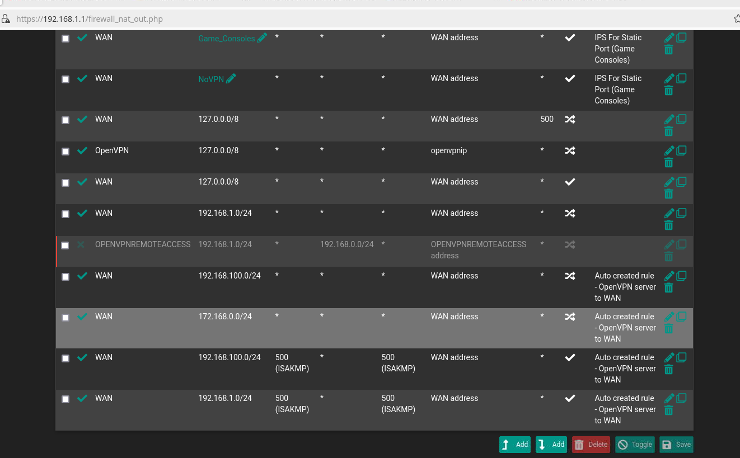Select checkbox of 192.168.100.0/24 ISAKMP rule

pos(65,358)
